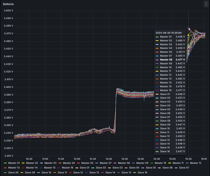Click the 3.400 V y-axis label

point(8,87)
